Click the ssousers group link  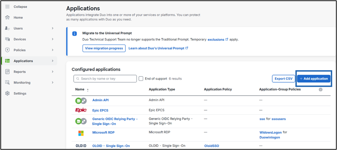coord(279,119)
